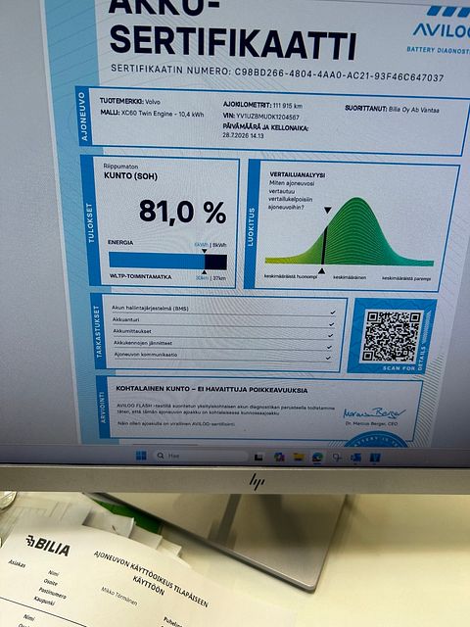The height and width of the screenshot is (627, 470).
Task: Click the SOH value 81,0 %
Action: (183, 212)
